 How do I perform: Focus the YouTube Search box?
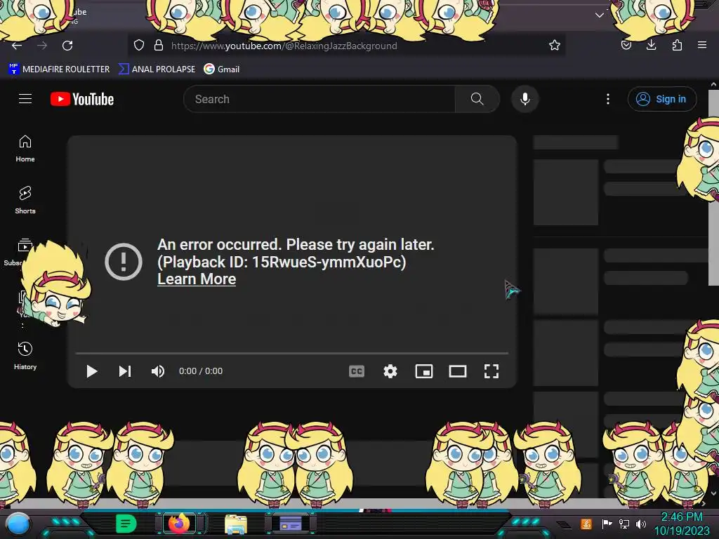[319, 99]
